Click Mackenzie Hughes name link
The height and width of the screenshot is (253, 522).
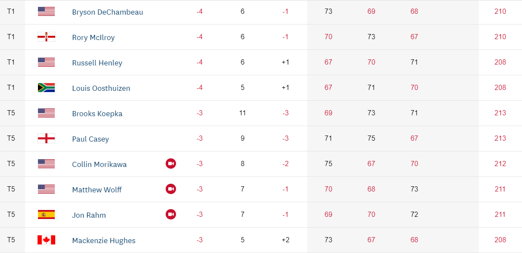(x=104, y=241)
